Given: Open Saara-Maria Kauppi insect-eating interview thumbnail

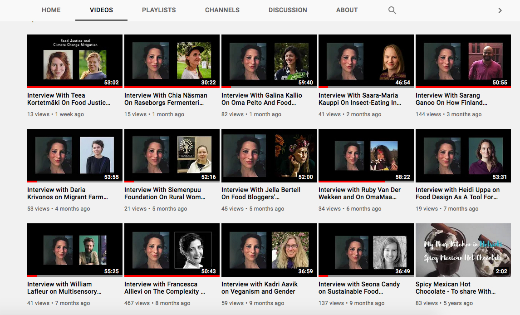Looking at the screenshot, I should click(366, 61).
